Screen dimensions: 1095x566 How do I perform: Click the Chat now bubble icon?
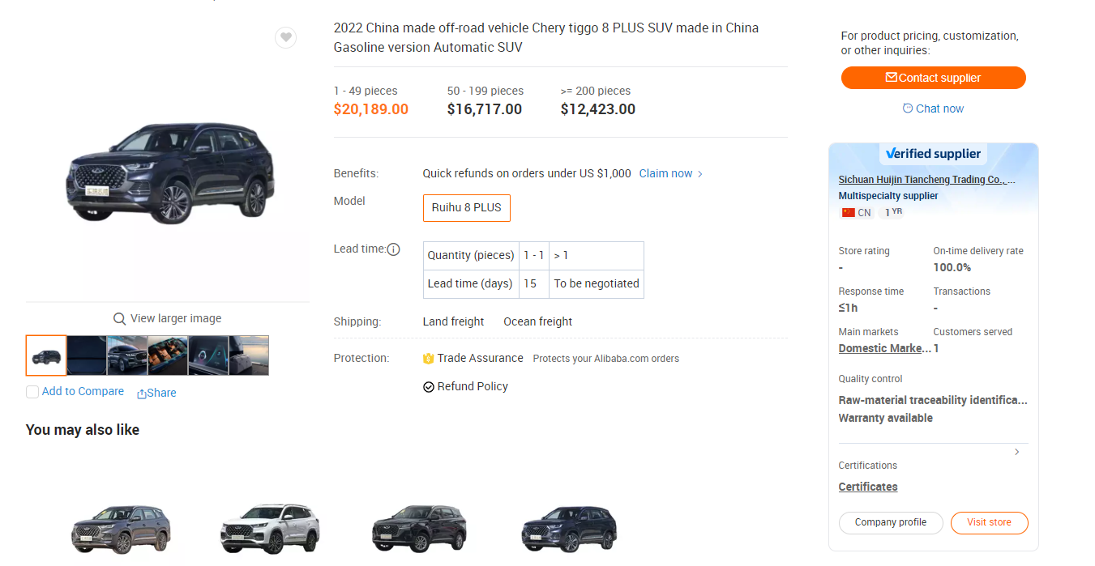click(908, 109)
